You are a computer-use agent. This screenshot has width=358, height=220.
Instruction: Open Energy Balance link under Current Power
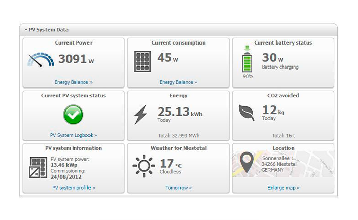[73, 82]
